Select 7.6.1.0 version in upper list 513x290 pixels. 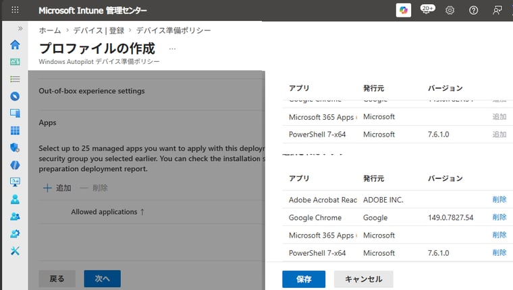(438, 135)
